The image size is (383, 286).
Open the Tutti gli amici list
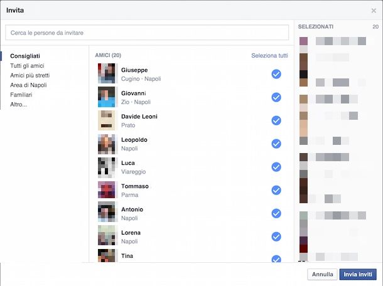(27, 66)
